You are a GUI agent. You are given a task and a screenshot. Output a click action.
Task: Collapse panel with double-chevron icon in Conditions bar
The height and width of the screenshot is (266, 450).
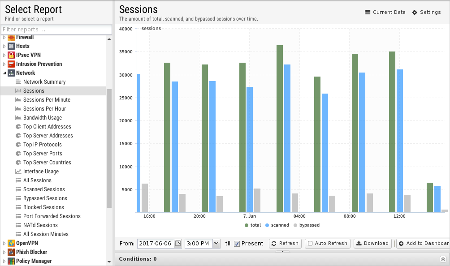pos(443,259)
